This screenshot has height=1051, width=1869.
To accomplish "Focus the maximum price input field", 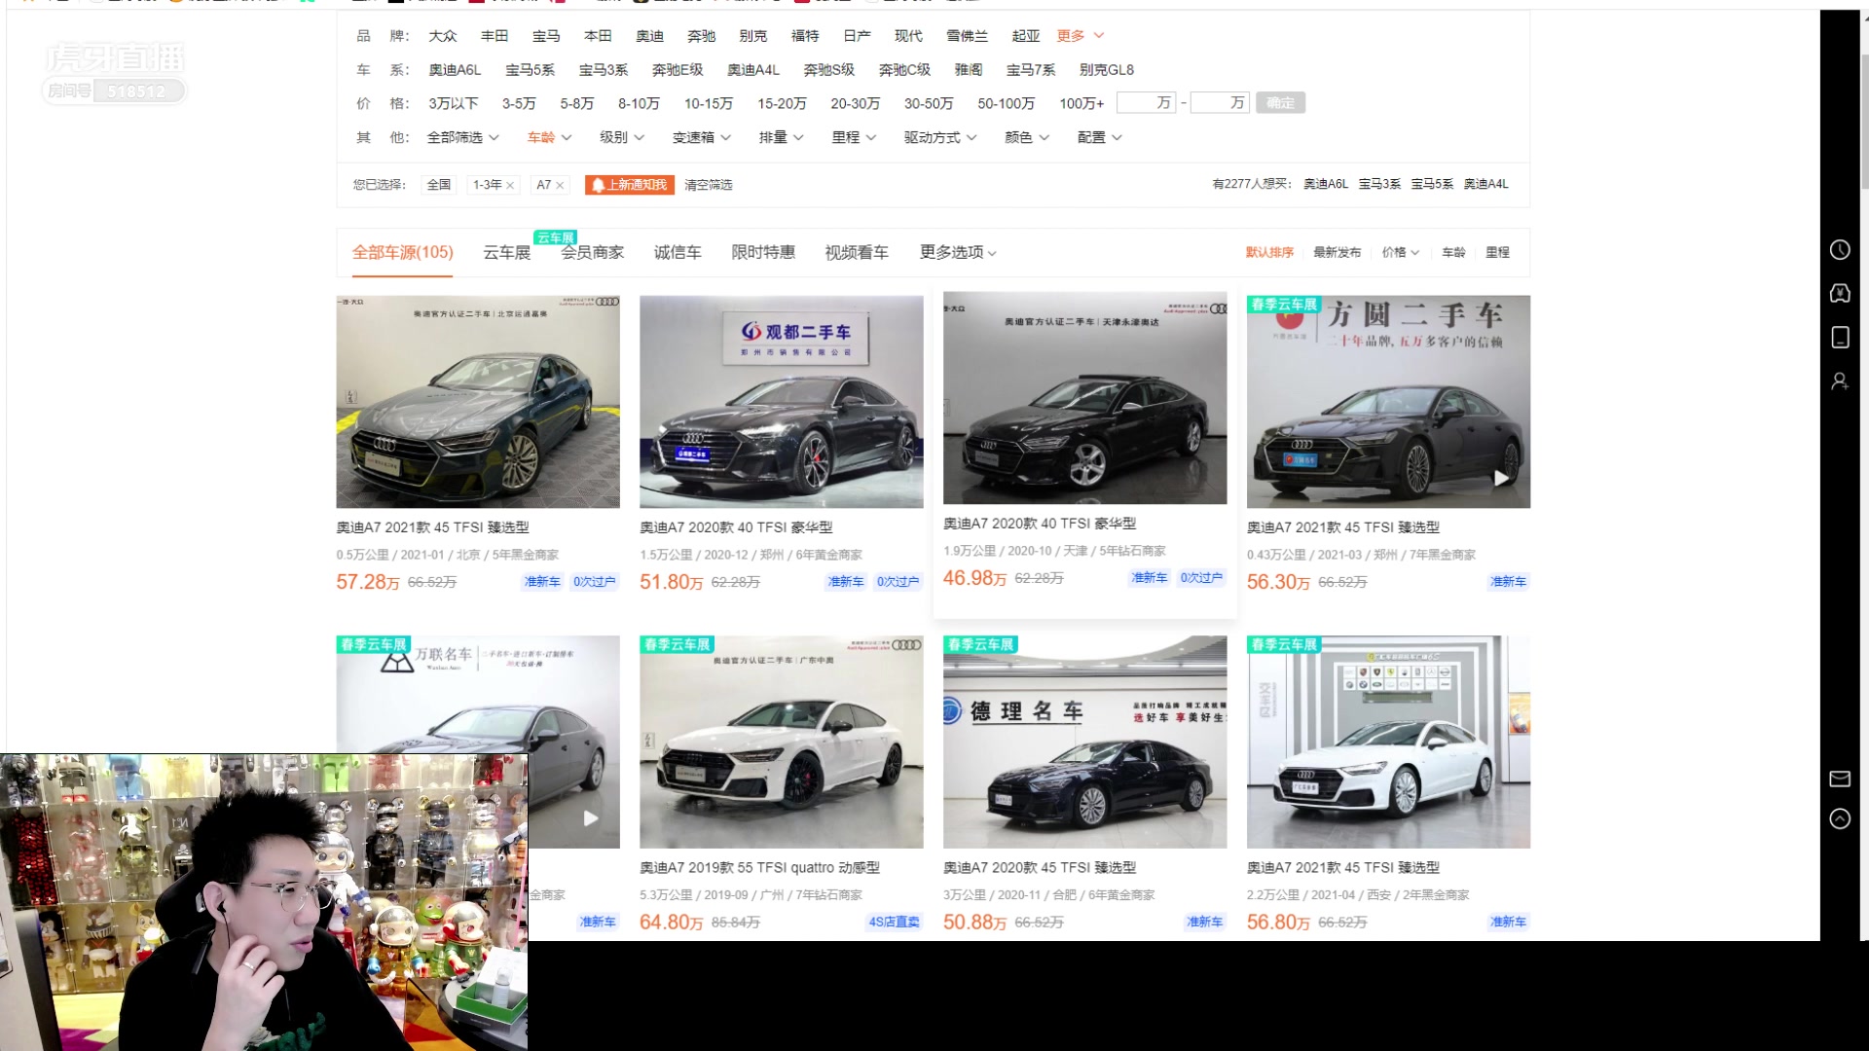I will point(1220,103).
